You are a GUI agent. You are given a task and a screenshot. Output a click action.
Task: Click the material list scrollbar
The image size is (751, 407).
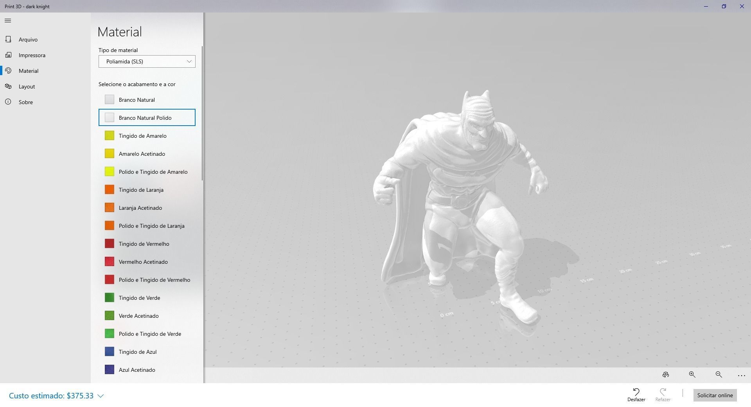pos(202,113)
